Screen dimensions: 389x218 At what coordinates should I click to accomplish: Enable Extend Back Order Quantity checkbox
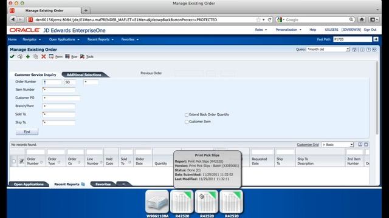pyautogui.click(x=187, y=114)
